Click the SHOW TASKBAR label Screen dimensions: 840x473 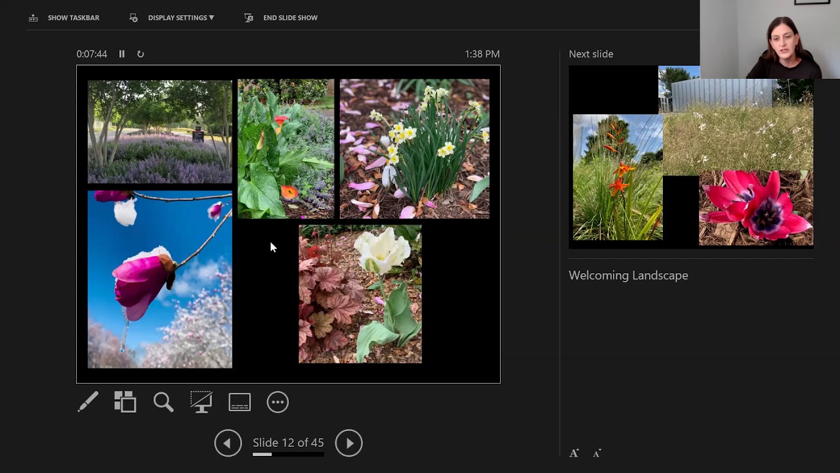tap(73, 18)
